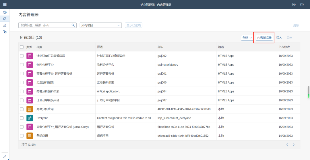The height and width of the screenshot is (160, 310).
Task: Click the 清除 link
Action: (296, 25)
